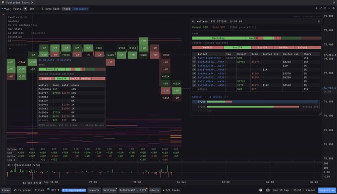Open the Settings menu in status bar
Screen dimensions: 337x194
(110, 190)
